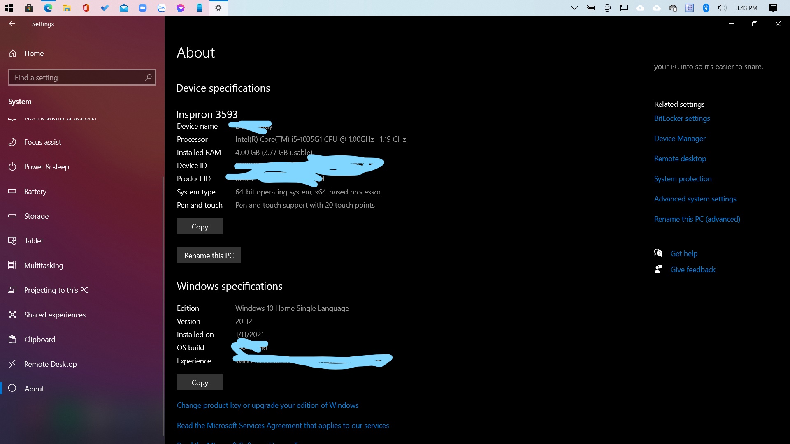
Task: Open Power and sleep settings
Action: tap(46, 166)
